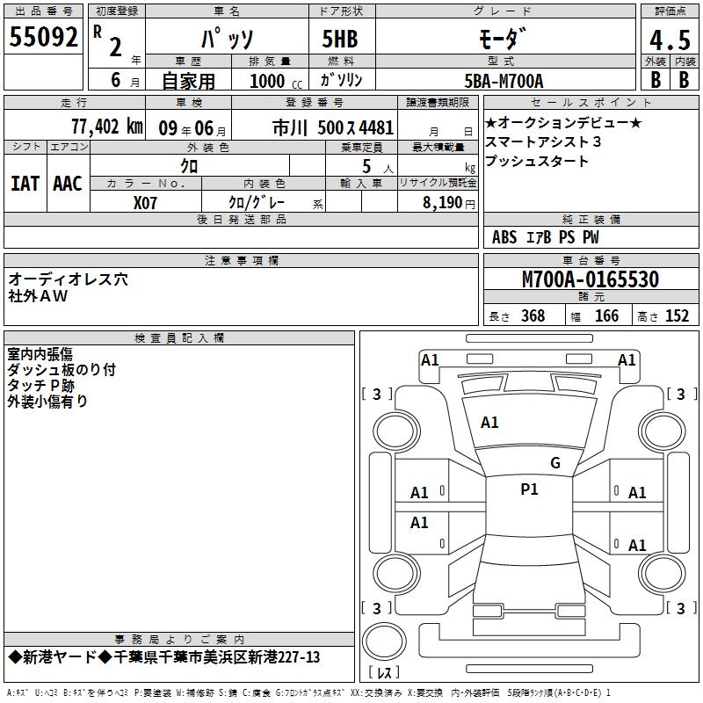
Task: Click the first registration year R 2
Action: pyautogui.click(x=108, y=41)
